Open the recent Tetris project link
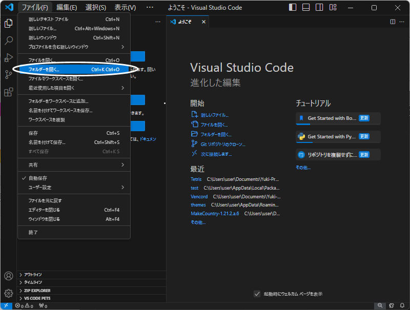The height and width of the screenshot is (310, 410). click(196, 179)
